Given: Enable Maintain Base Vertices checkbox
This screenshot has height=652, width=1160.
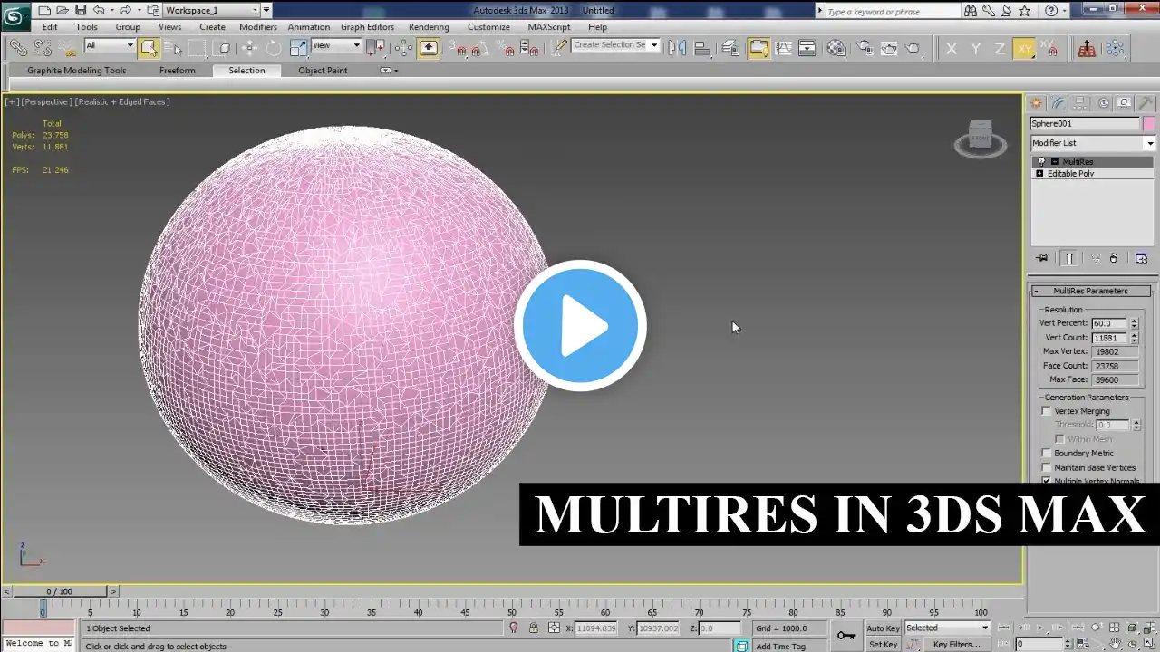Looking at the screenshot, I should [x=1047, y=468].
